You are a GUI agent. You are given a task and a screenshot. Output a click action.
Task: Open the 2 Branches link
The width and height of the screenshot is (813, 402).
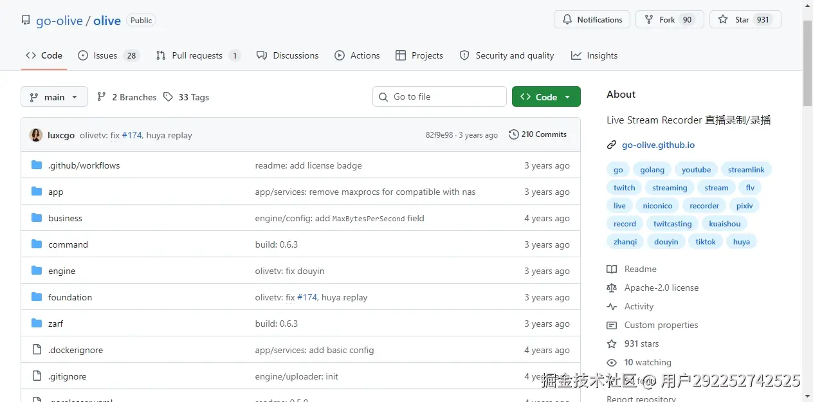pyautogui.click(x=127, y=97)
